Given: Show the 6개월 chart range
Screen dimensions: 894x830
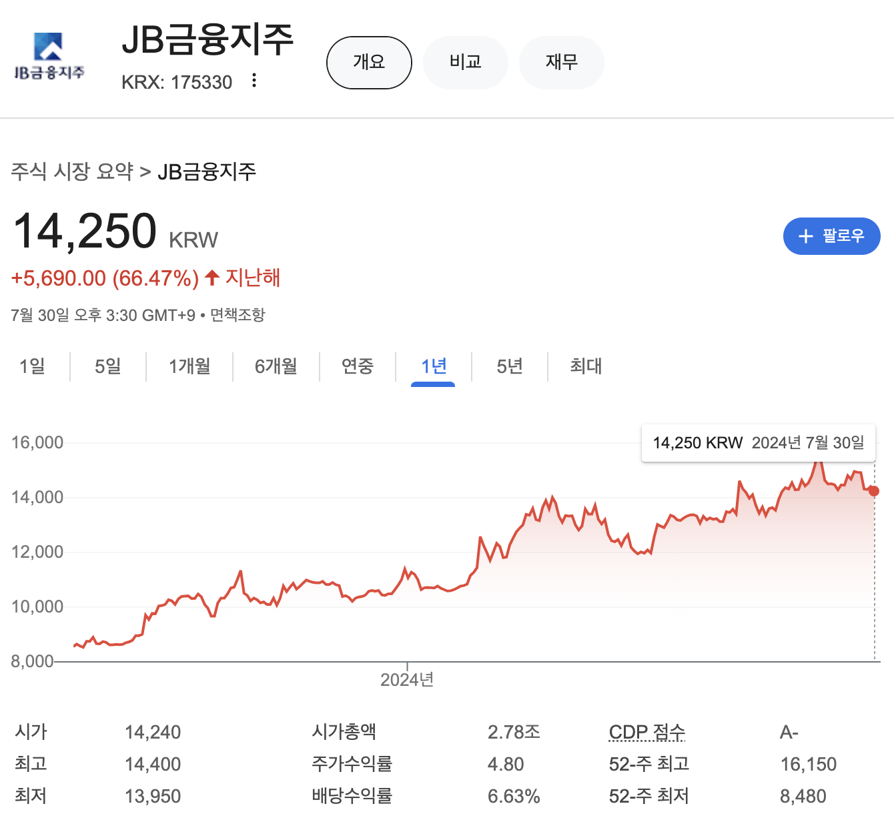Looking at the screenshot, I should [x=276, y=366].
